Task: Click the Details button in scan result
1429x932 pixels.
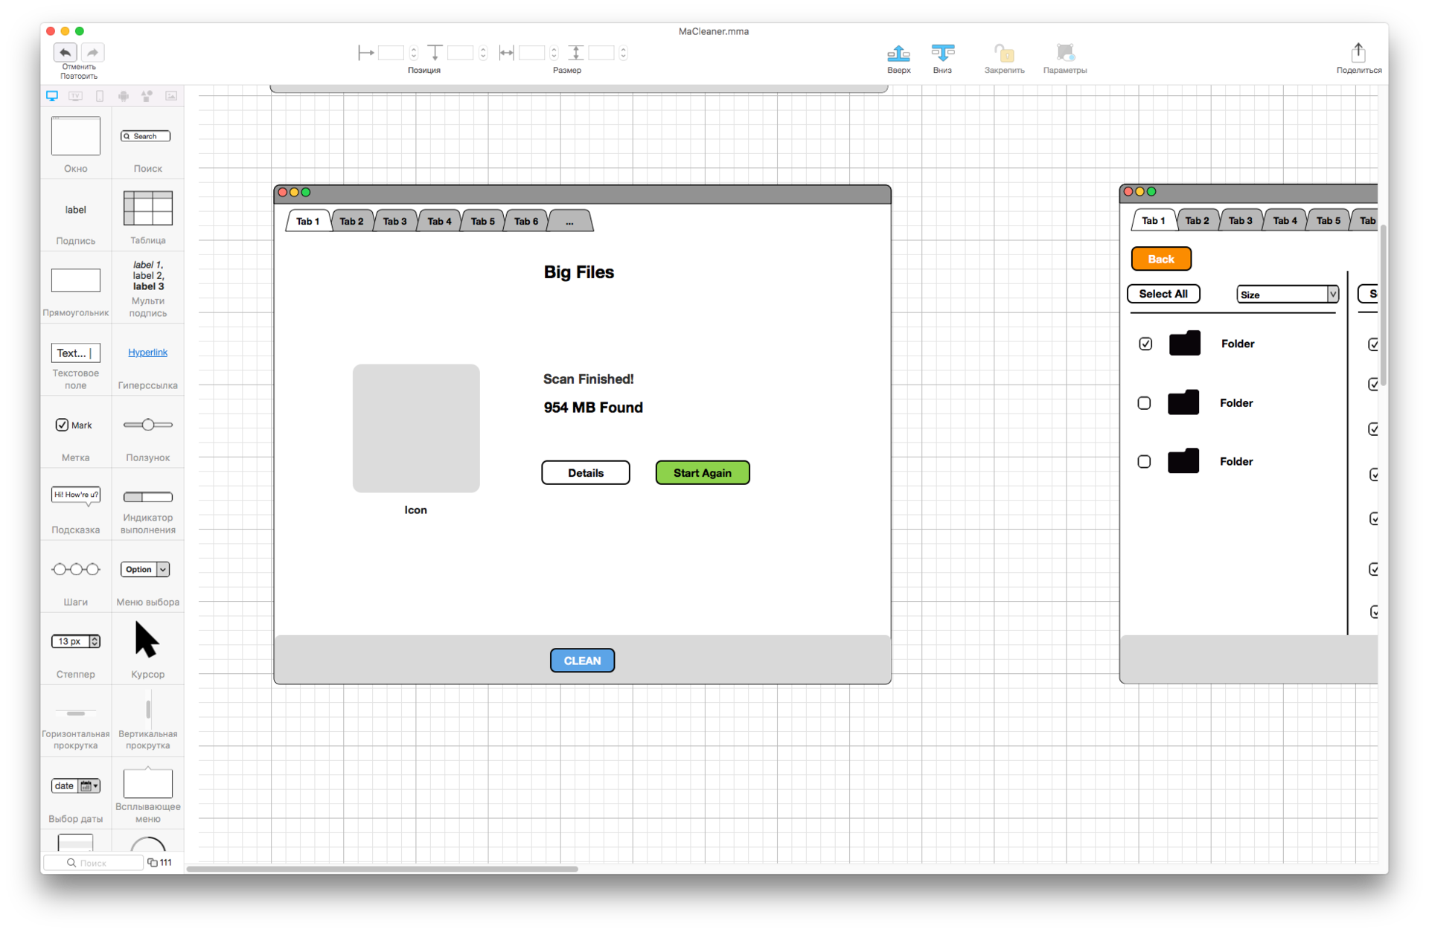Action: [x=585, y=473]
